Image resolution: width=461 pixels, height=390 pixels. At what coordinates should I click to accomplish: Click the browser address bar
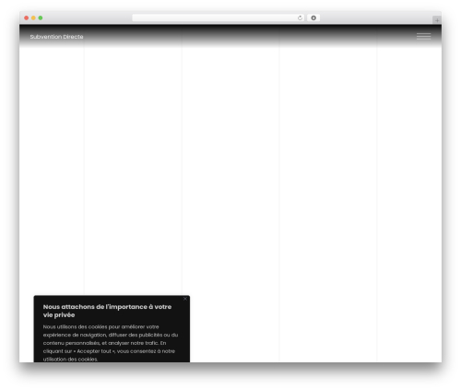point(219,18)
